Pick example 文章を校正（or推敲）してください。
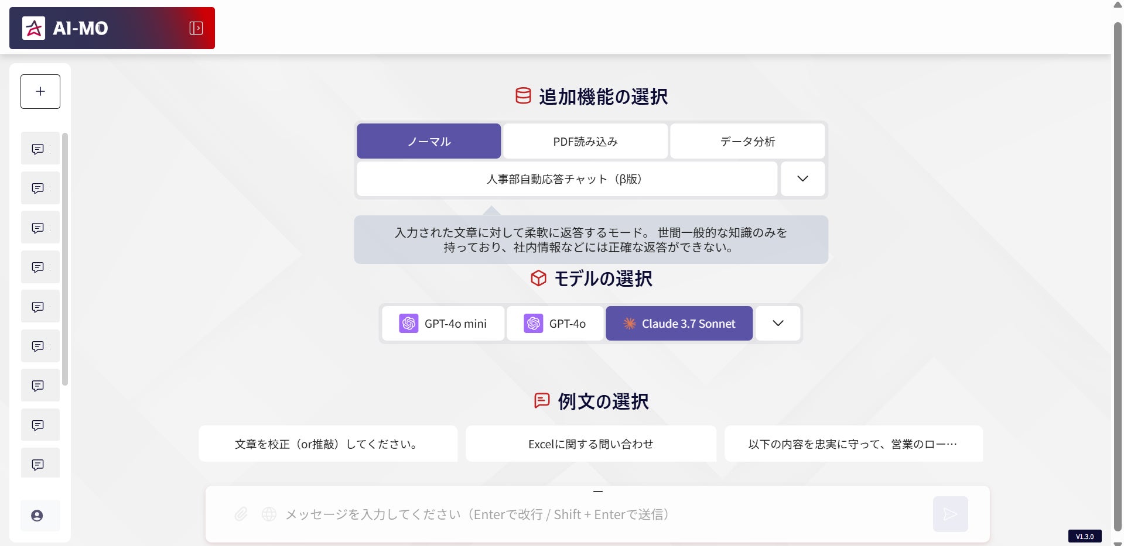Viewport: 1124px width, 546px height. [x=328, y=444]
